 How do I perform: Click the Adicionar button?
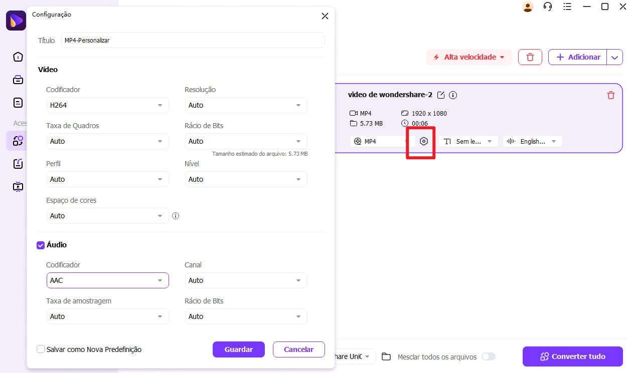pos(578,57)
